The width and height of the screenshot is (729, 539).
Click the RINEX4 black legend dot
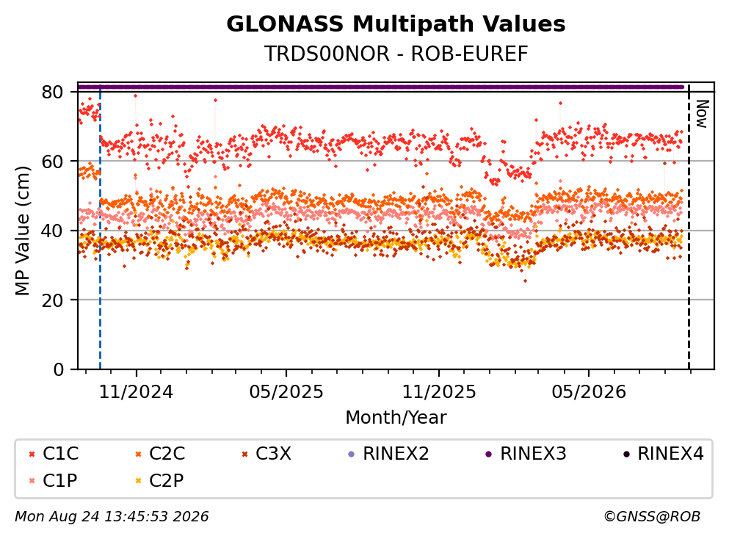click(x=626, y=454)
